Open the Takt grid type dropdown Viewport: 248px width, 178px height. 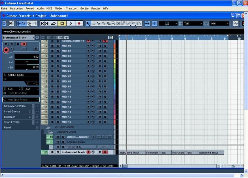[193, 24]
